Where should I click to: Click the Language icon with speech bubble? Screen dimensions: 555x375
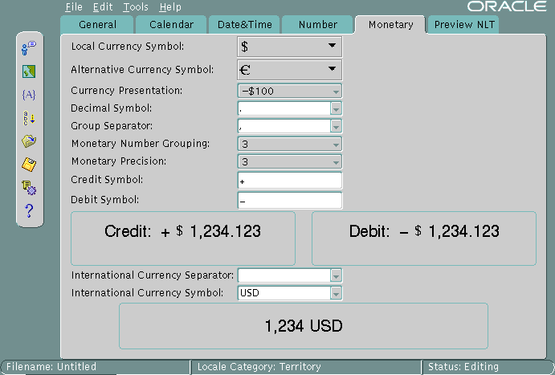tap(29, 50)
